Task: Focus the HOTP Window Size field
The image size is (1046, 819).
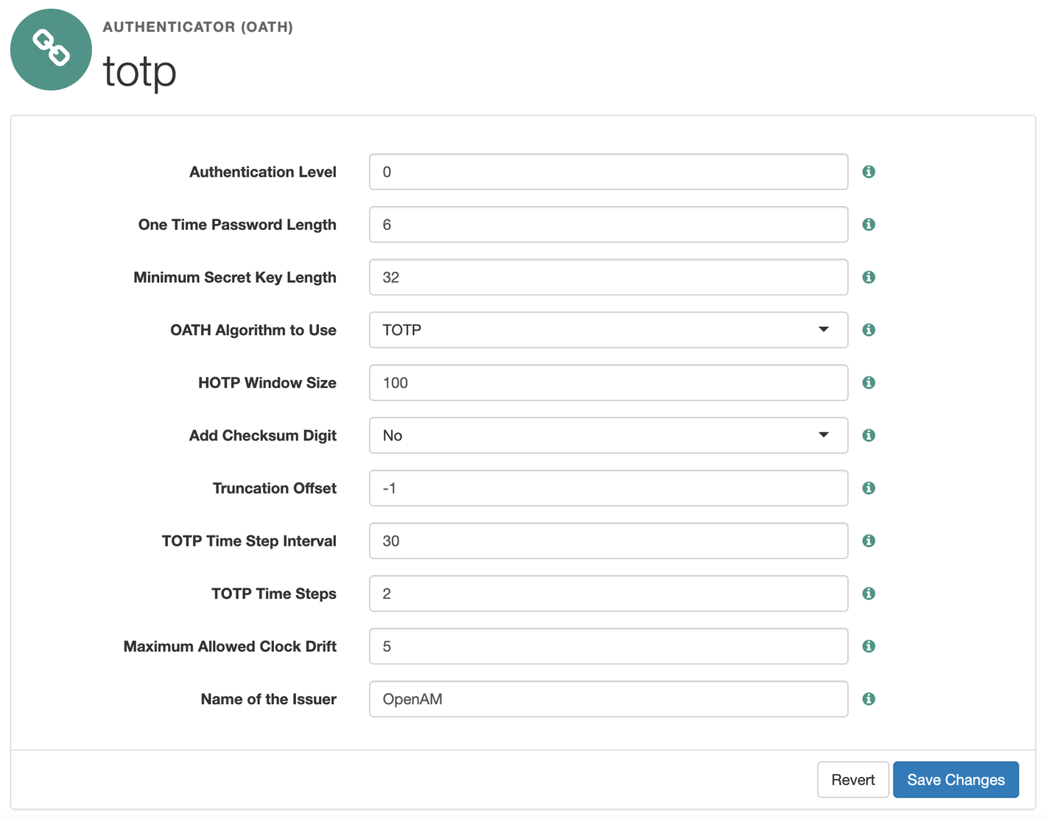Action: (x=608, y=383)
